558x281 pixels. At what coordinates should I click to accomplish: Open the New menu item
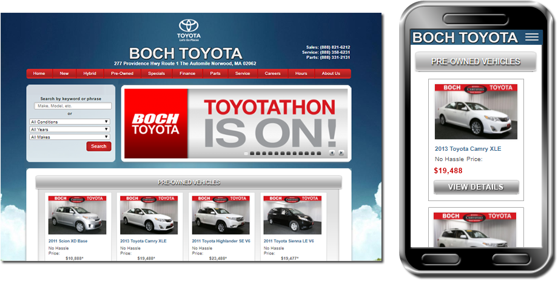click(64, 73)
